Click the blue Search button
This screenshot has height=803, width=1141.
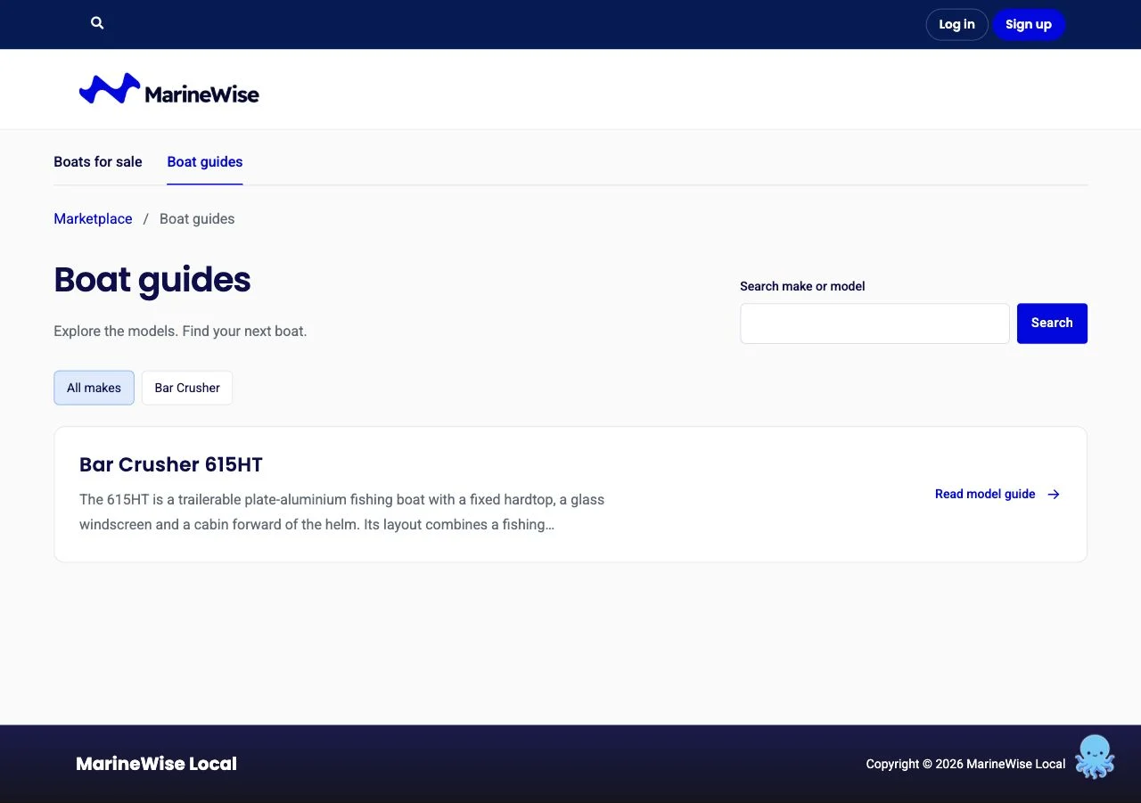click(1052, 324)
